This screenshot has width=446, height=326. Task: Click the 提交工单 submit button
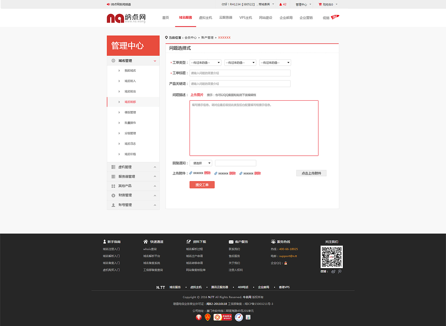tap(202, 185)
